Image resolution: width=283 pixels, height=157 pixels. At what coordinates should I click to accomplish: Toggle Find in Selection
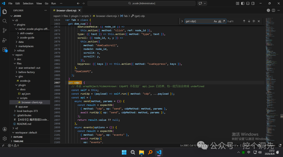tap(254, 21)
